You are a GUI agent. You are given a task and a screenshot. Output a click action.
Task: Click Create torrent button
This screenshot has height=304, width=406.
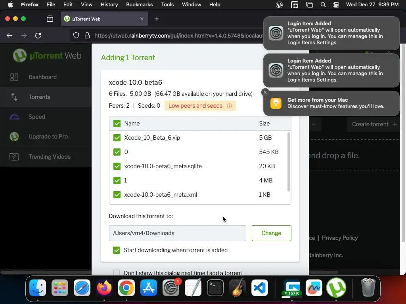pyautogui.click(x=374, y=124)
